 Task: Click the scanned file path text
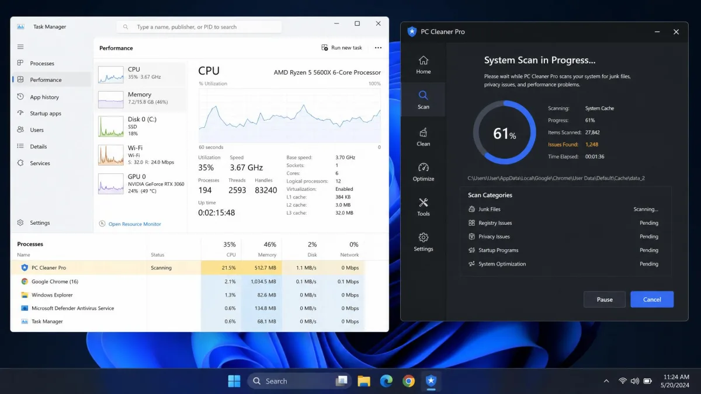click(556, 178)
